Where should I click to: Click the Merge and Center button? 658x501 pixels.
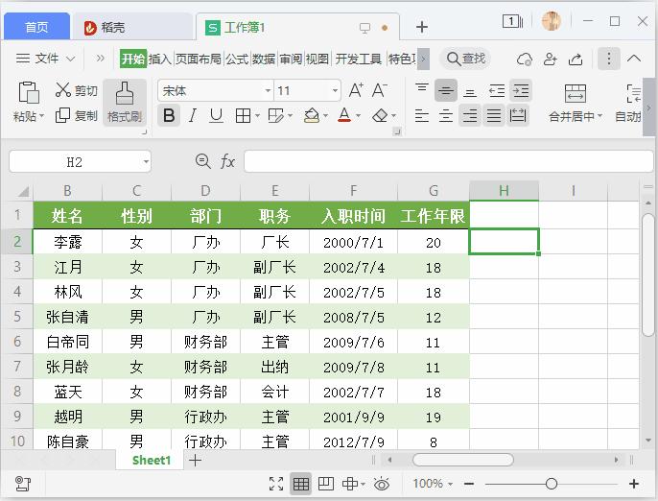coord(576,103)
